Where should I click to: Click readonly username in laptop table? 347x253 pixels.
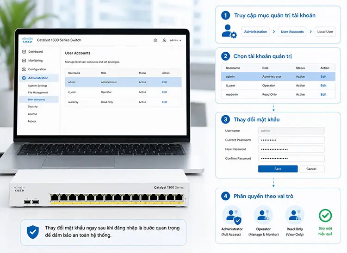[73, 102]
